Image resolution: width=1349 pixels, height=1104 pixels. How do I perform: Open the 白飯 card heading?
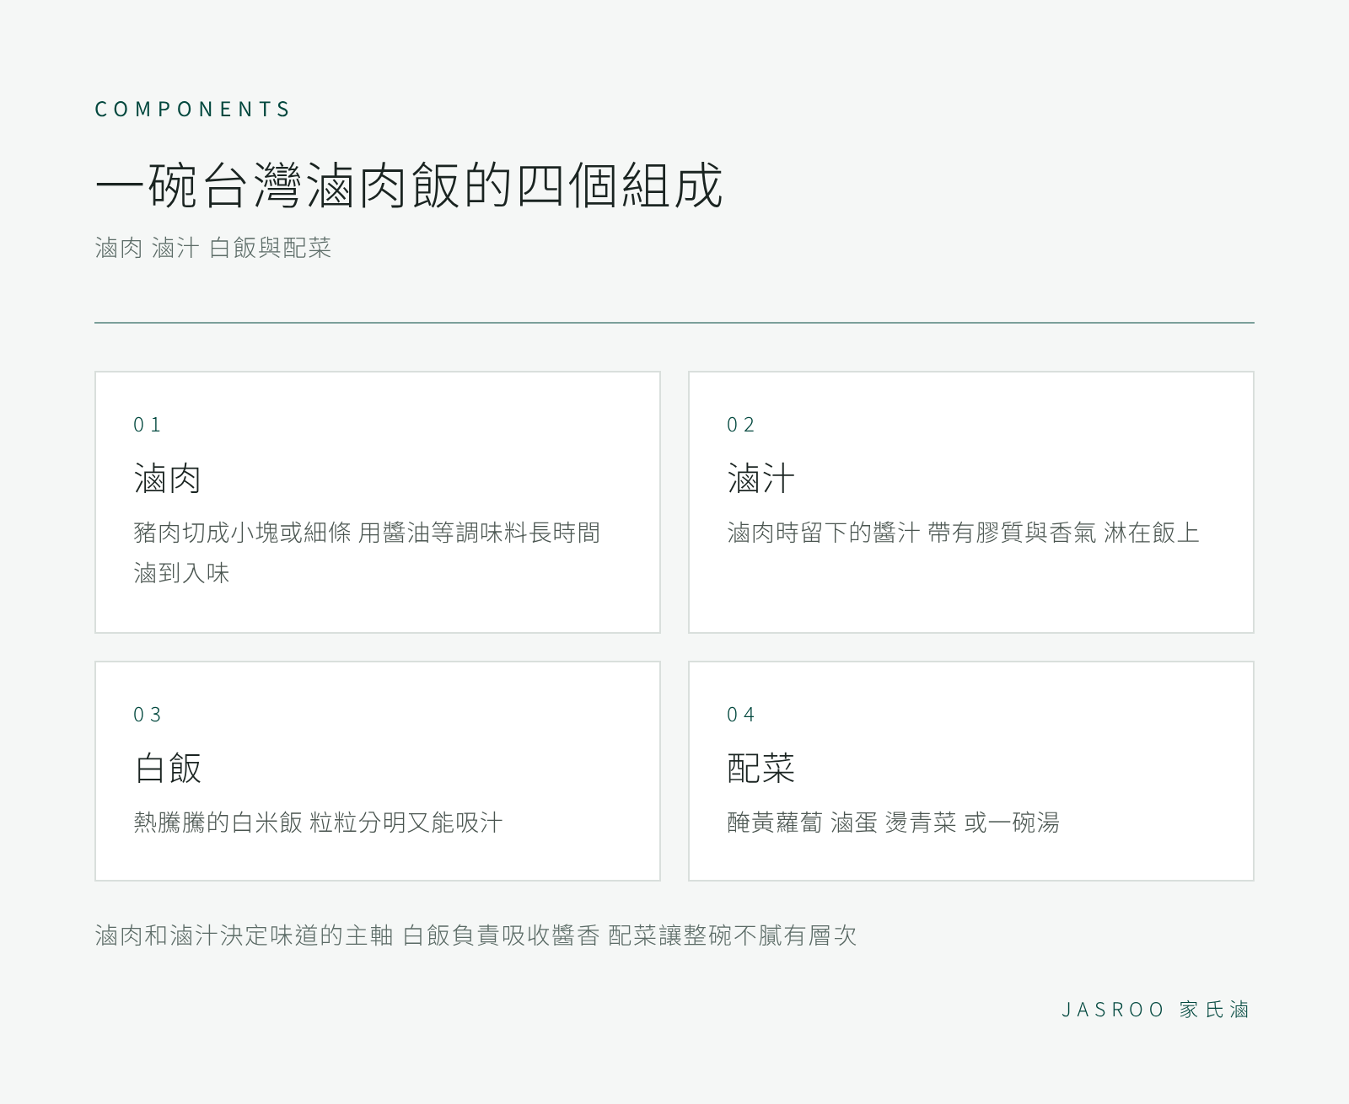pos(168,769)
